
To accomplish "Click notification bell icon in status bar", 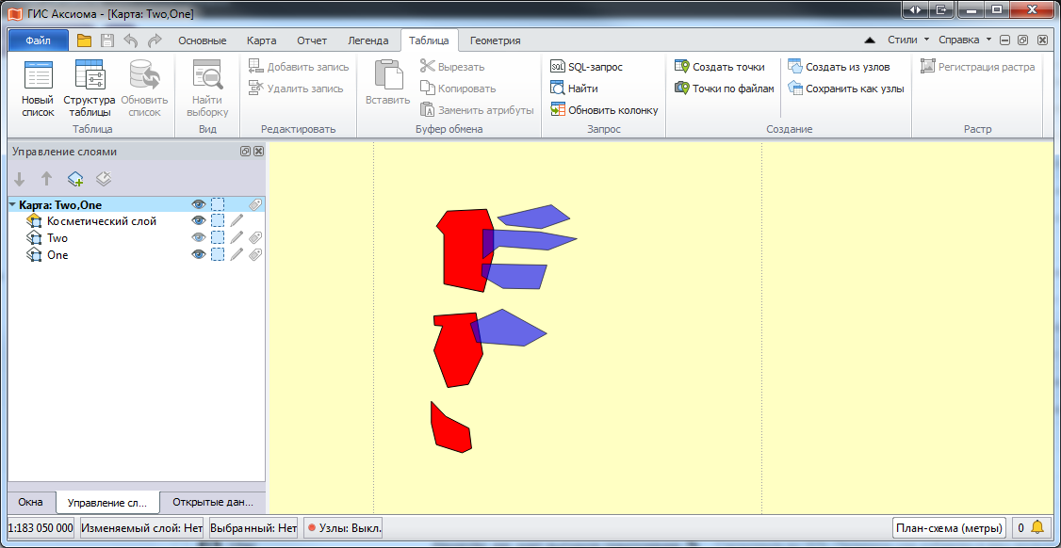I will coord(1037,528).
